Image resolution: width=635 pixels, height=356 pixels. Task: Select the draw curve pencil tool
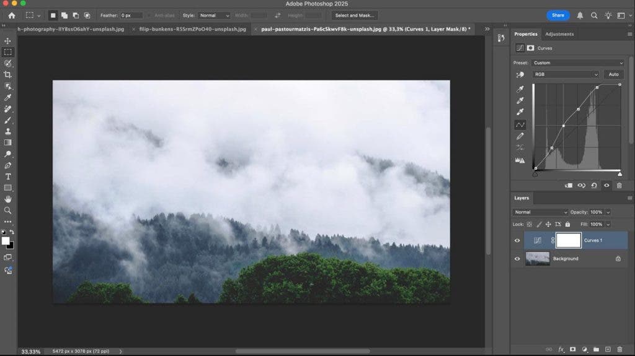[520, 136]
